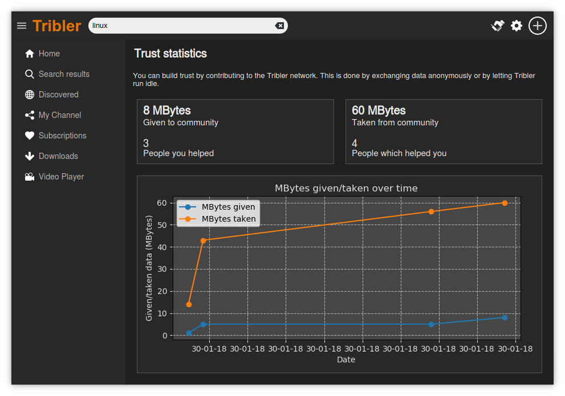
Task: Open the hamburger menu
Action: (22, 26)
